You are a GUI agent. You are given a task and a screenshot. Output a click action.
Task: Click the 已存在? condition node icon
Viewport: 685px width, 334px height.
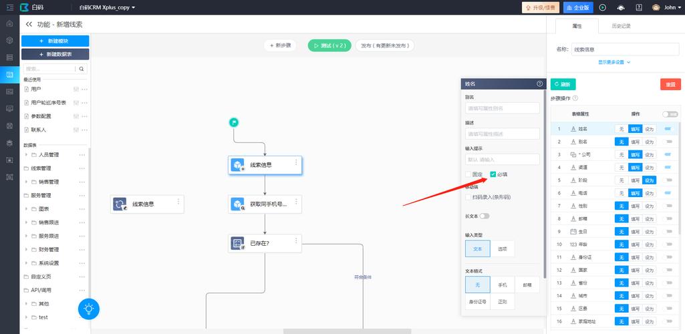click(238, 243)
